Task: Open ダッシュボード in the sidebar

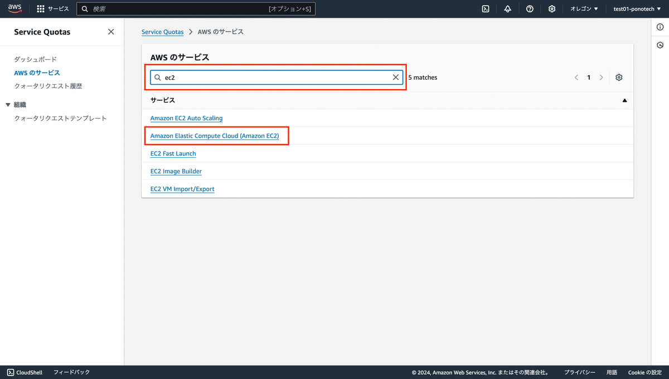Action: [36, 59]
